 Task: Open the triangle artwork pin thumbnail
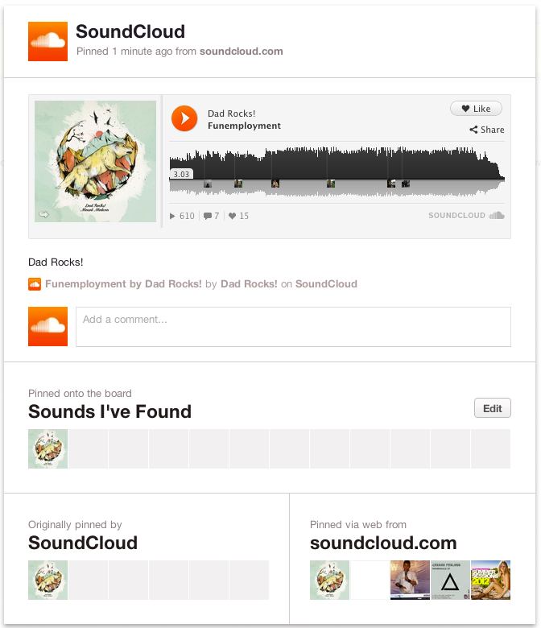pyautogui.click(x=450, y=580)
